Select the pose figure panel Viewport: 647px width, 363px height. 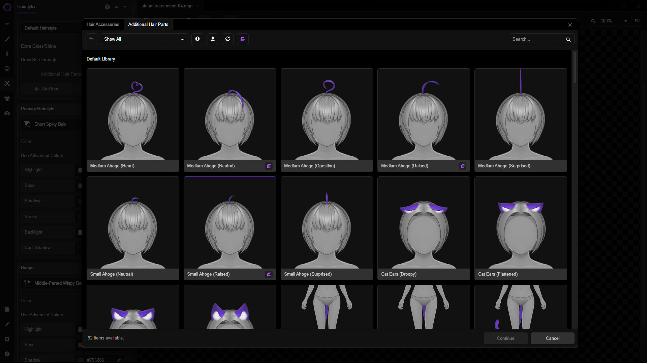pyautogui.click(x=7, y=54)
